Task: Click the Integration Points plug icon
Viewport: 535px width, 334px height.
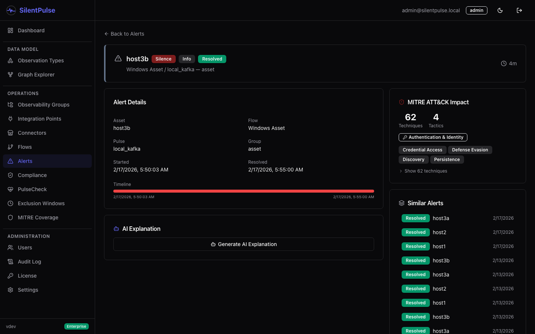Action: (x=10, y=119)
